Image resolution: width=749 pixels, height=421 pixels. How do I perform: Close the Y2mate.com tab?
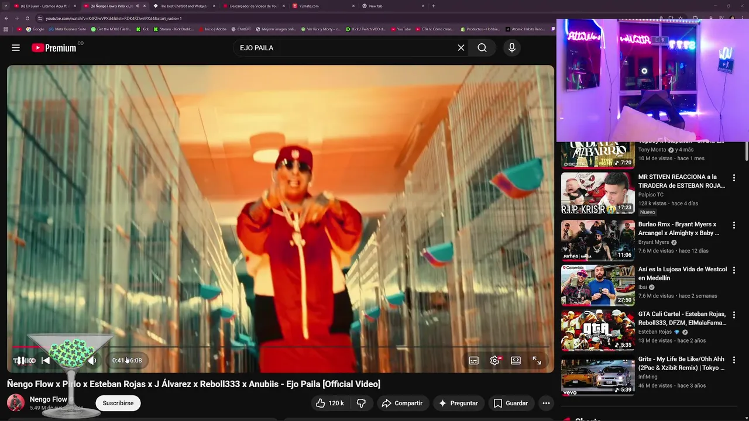(353, 6)
